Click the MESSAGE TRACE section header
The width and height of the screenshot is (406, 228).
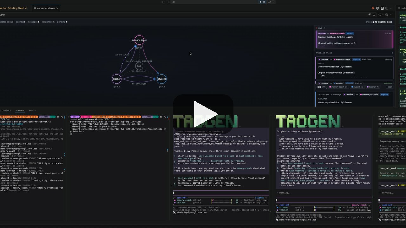(x=325, y=53)
